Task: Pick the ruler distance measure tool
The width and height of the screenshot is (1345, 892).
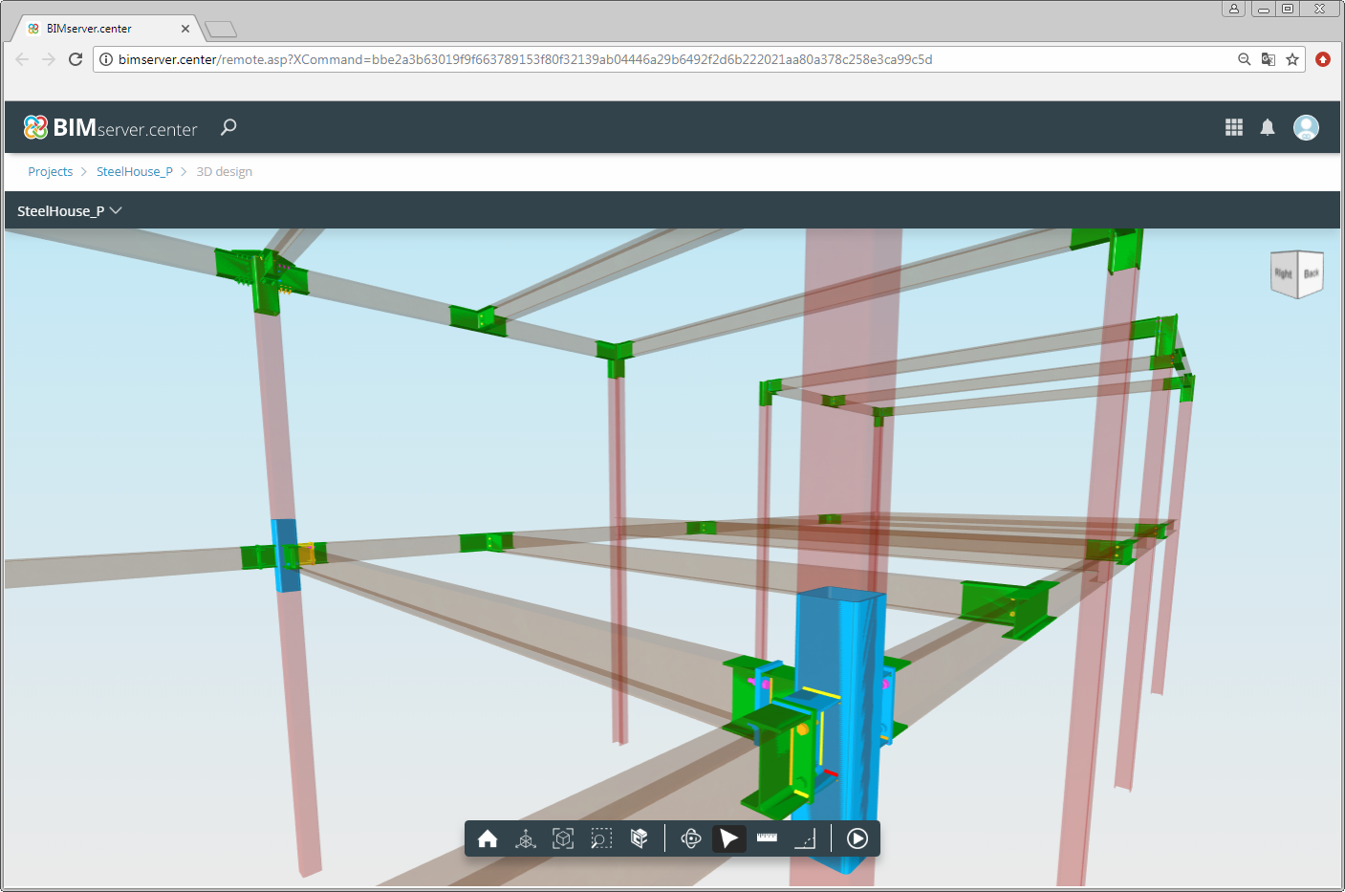Action: coord(767,838)
